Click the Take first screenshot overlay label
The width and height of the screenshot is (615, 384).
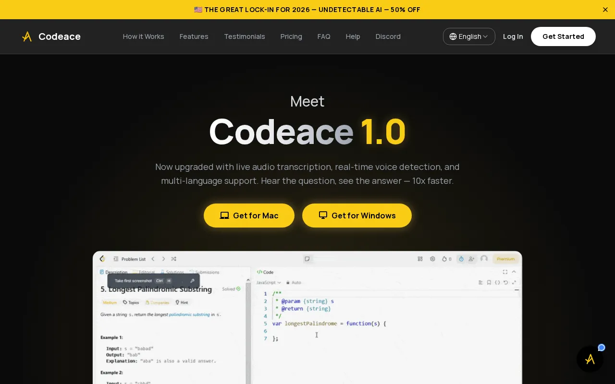click(133, 281)
